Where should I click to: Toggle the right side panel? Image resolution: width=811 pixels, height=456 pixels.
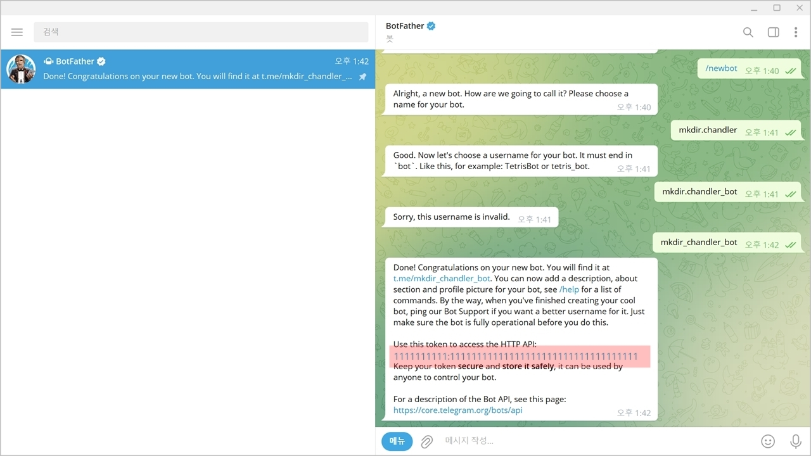coord(774,32)
